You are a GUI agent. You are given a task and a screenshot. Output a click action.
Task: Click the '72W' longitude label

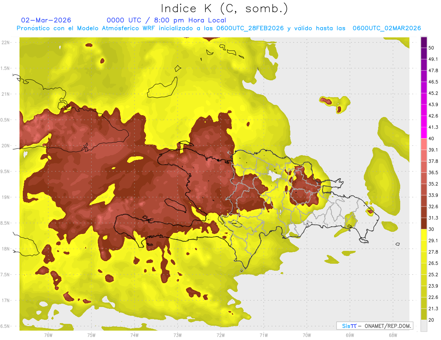(x=220, y=335)
